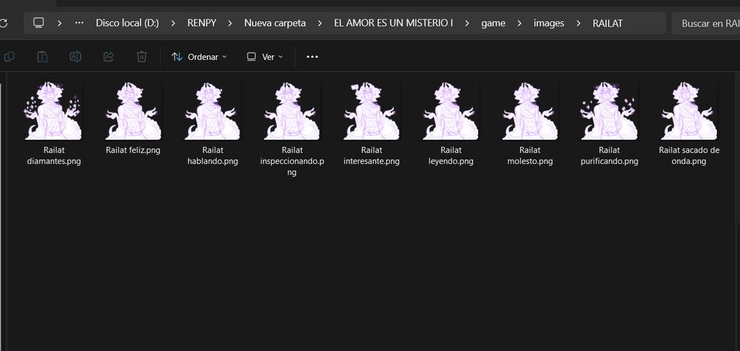Click the file name text Railat leyendo.png
This screenshot has height=351, width=740.
[451, 156]
